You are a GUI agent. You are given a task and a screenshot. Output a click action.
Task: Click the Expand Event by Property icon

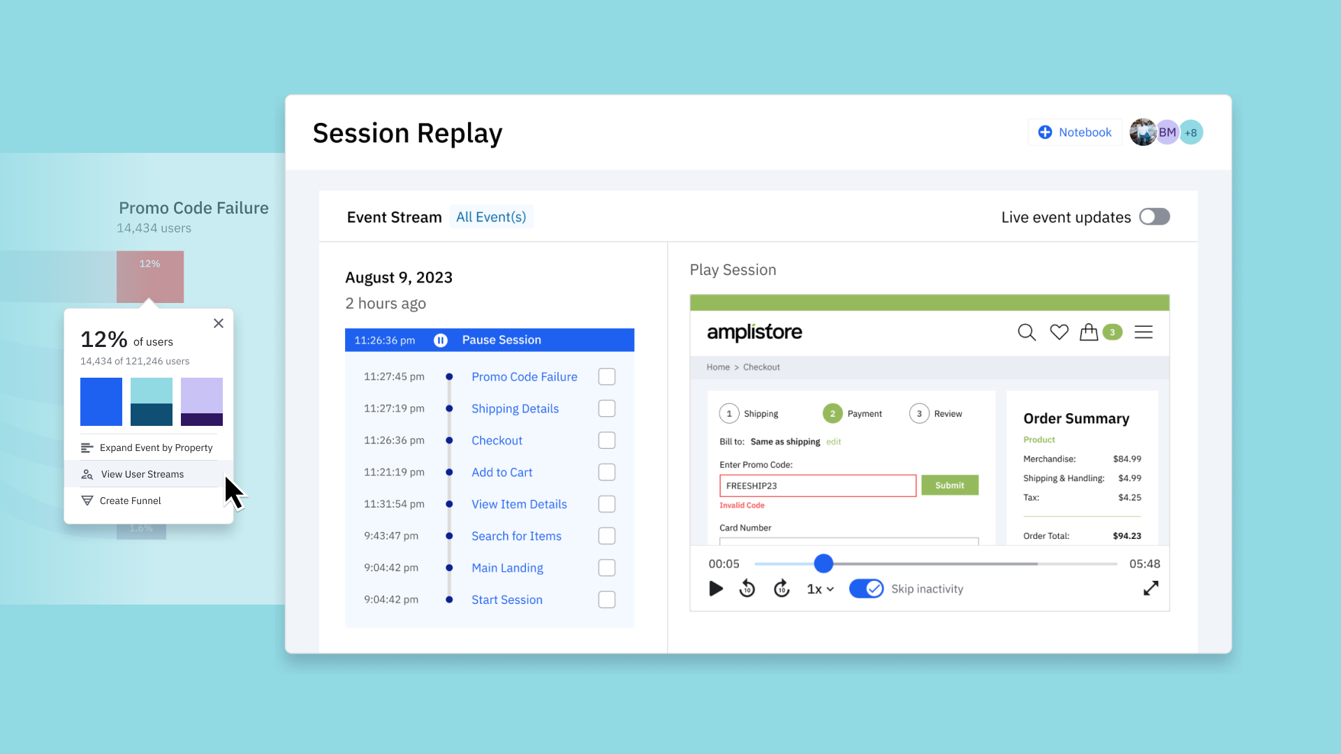point(87,448)
